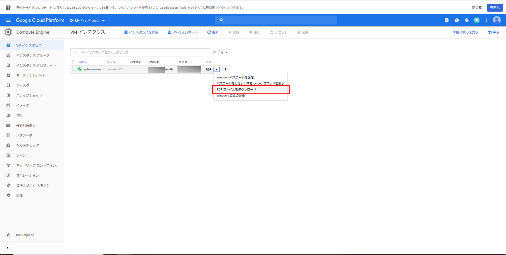Open sqlserver-vm three-dot more actions menu
Screen dimensions: 506x255
225,70
